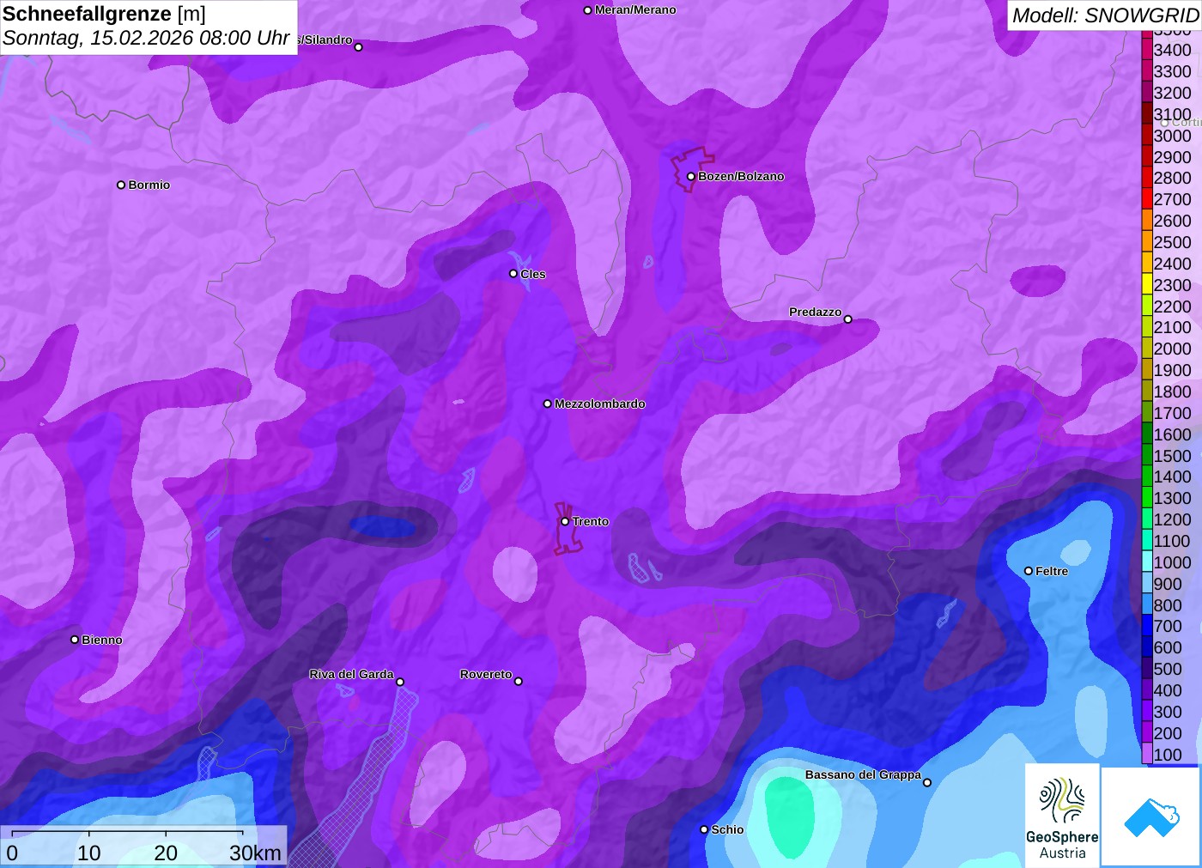Select the 2600 m orange legend swatch

(x=1147, y=221)
